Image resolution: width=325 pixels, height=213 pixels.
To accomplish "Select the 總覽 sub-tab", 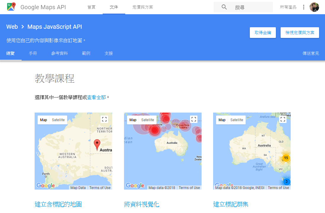I will [10, 53].
